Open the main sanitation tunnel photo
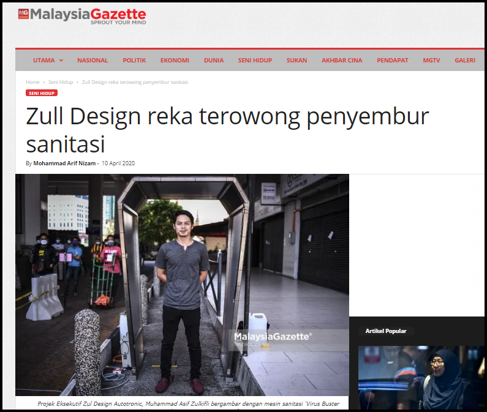The height and width of the screenshot is (412, 487). tap(182, 285)
